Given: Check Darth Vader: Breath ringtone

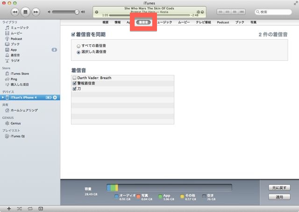Looking at the screenshot, I should coord(75,78).
